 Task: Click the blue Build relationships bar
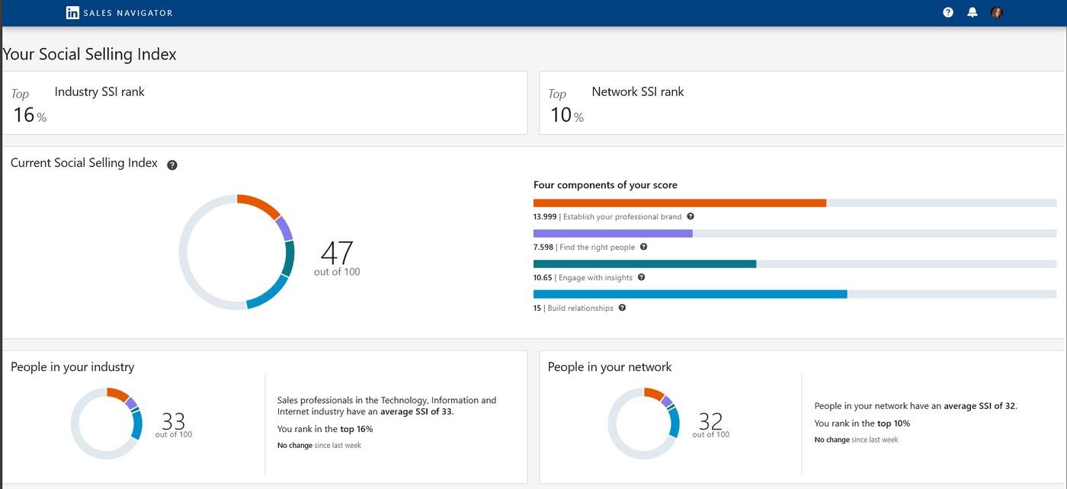click(x=690, y=295)
